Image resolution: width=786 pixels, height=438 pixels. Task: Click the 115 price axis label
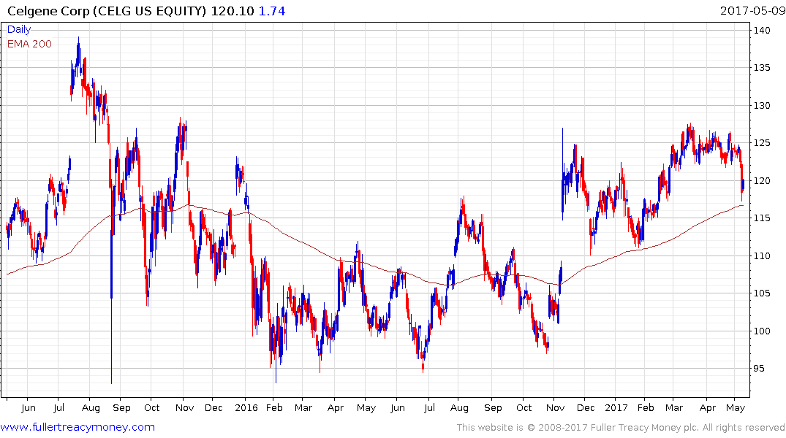pyautogui.click(x=762, y=218)
